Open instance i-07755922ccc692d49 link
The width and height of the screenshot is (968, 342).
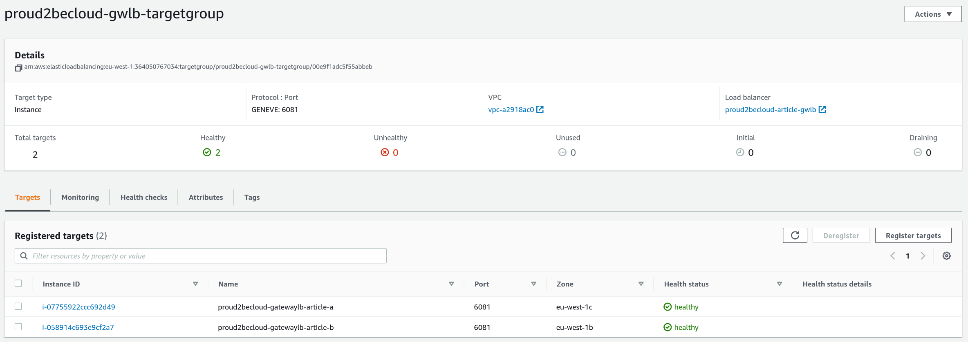tap(78, 307)
